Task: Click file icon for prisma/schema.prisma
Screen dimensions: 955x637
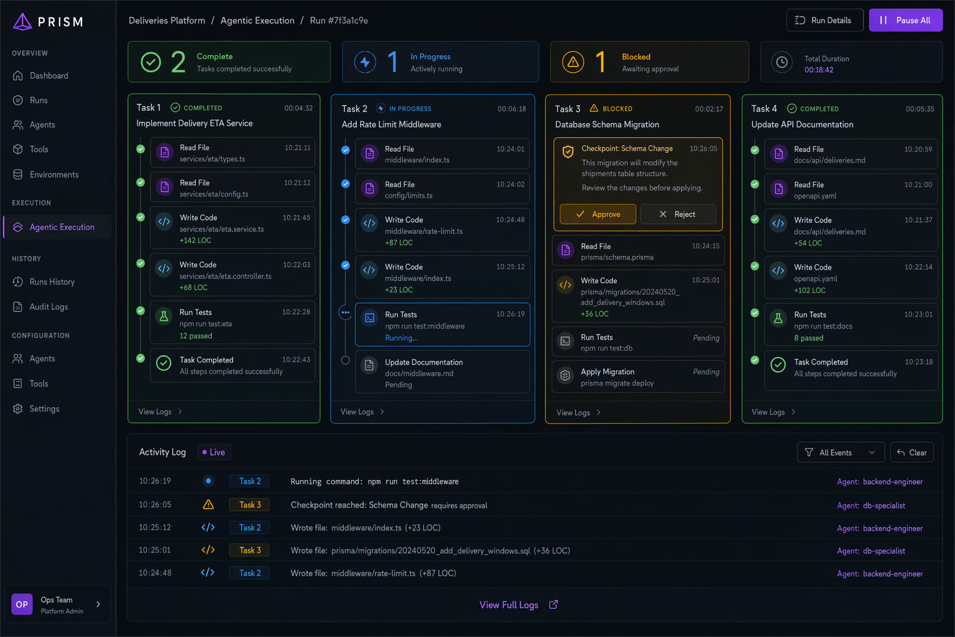Action: [x=565, y=250]
